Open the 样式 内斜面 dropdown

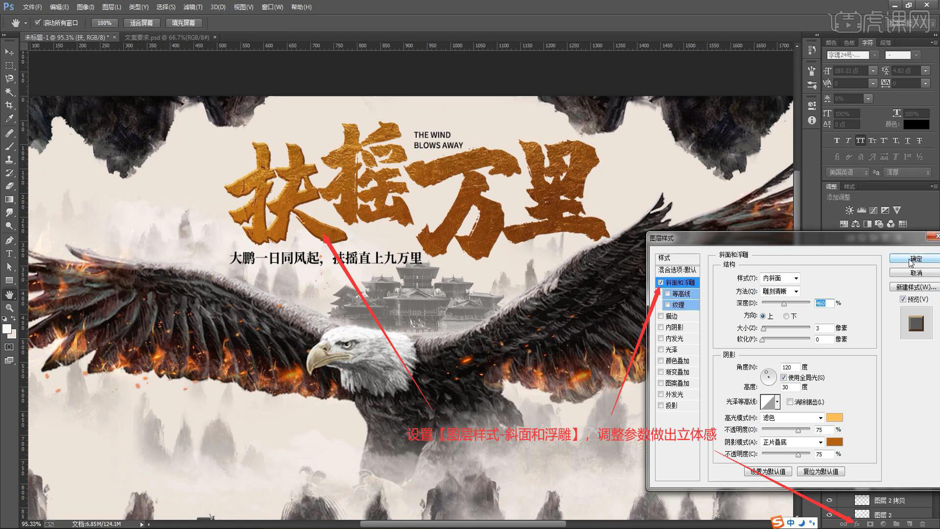tap(780, 278)
